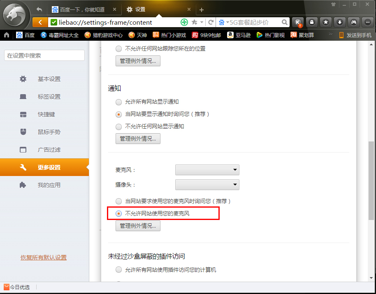Open the 麦克风 device dropdown
Image resolution: width=376 pixels, height=294 pixels.
click(x=207, y=169)
